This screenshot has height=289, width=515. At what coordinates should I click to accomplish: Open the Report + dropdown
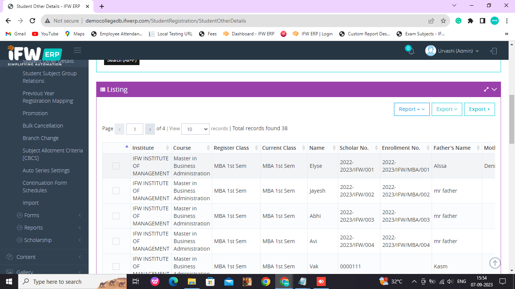[x=412, y=109]
